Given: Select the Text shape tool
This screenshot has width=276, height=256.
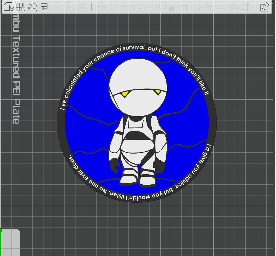Looking at the screenshot, I should coord(197,7).
